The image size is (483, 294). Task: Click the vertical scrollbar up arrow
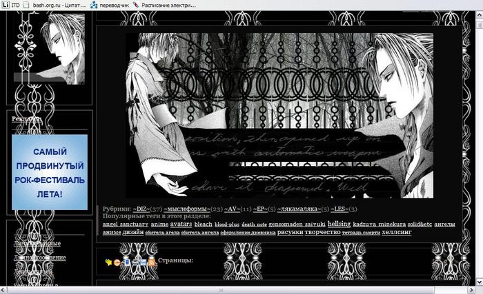pyautogui.click(x=480, y=15)
